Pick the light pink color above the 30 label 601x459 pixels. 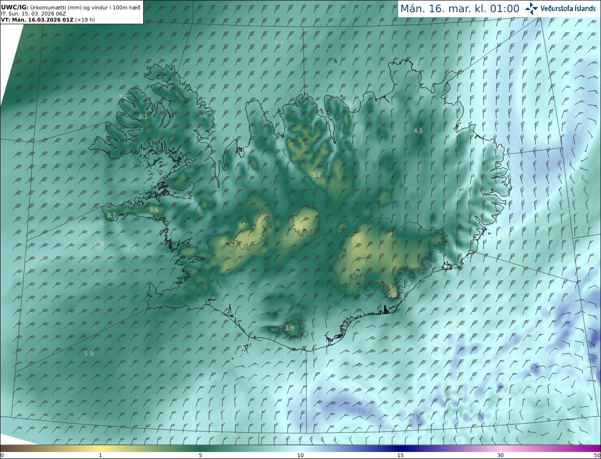[x=501, y=448]
